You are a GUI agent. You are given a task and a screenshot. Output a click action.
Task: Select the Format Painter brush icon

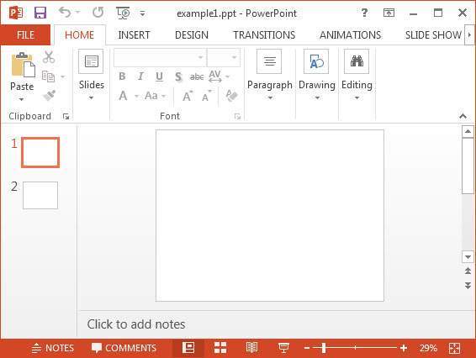[49, 96]
